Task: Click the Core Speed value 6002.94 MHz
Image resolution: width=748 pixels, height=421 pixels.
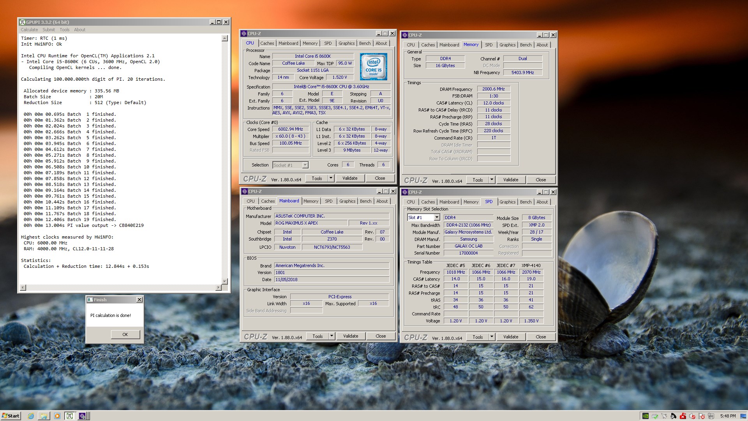Action: click(x=291, y=129)
